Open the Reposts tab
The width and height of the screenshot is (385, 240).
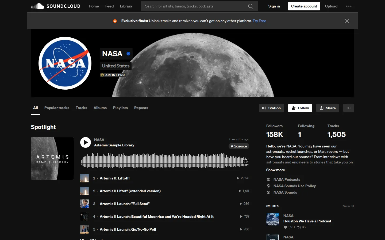[x=141, y=108]
